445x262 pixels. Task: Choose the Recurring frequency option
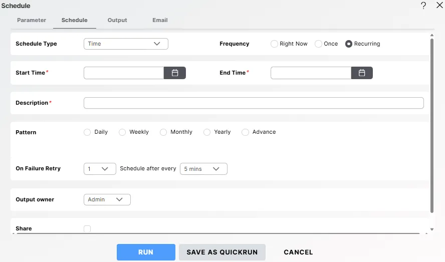[349, 44]
